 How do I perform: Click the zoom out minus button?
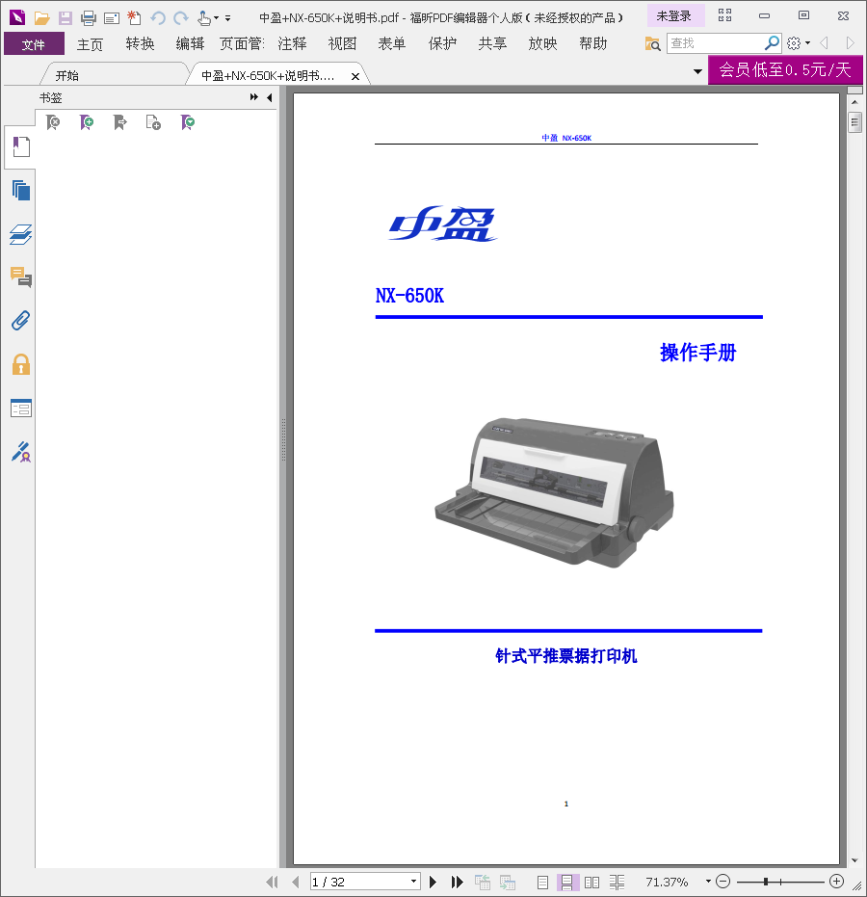click(x=722, y=882)
